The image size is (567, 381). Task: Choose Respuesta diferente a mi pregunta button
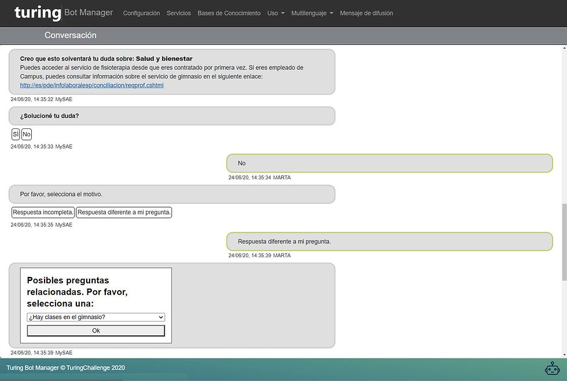124,212
